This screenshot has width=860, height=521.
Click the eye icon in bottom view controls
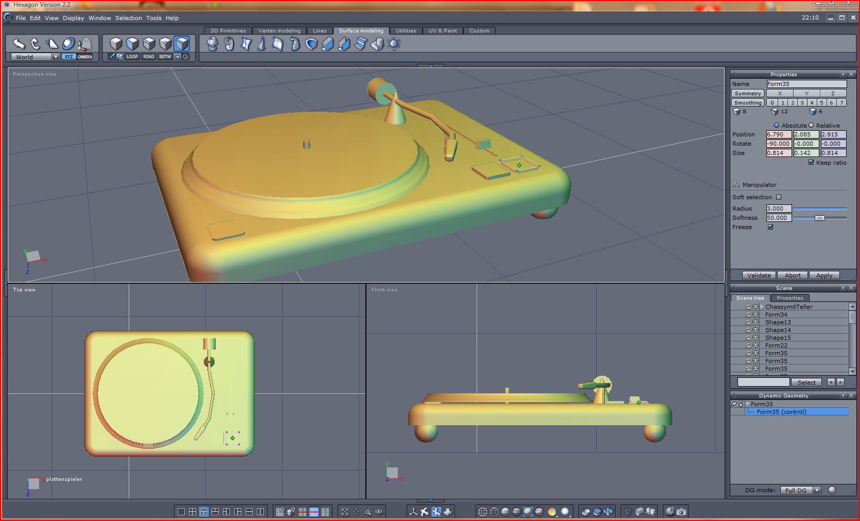[x=379, y=512]
